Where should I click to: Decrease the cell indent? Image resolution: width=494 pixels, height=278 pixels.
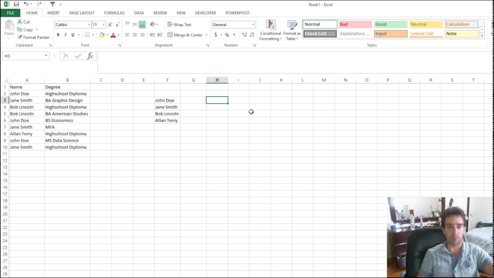(x=152, y=35)
